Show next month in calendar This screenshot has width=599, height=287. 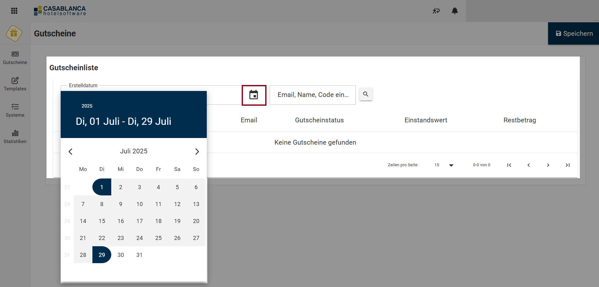point(197,151)
